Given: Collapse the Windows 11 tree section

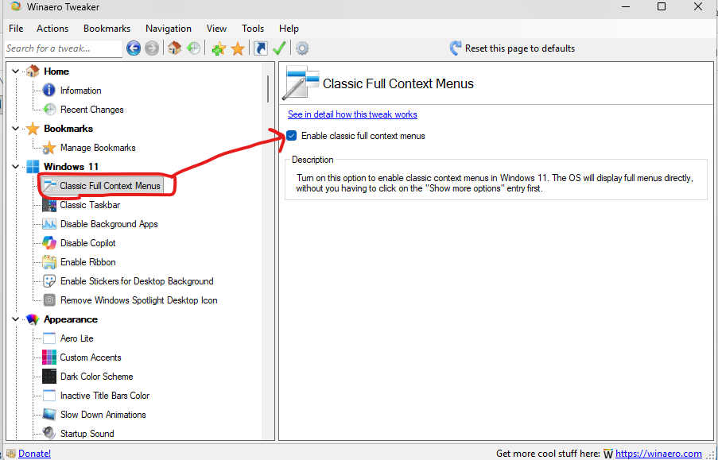Looking at the screenshot, I should [x=16, y=167].
